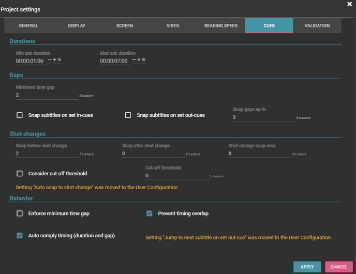Click plus icon beside Max sub duration
Screen dimensions: 356x274
click(139, 60)
